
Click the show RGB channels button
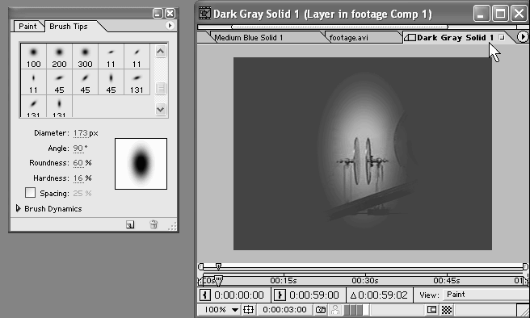(x=353, y=310)
